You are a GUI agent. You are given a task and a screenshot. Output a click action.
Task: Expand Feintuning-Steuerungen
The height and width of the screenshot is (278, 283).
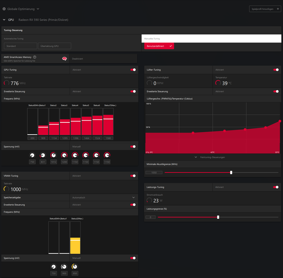[x=210, y=157]
